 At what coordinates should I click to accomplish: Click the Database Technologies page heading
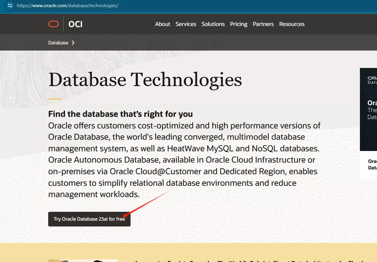pyautogui.click(x=145, y=80)
